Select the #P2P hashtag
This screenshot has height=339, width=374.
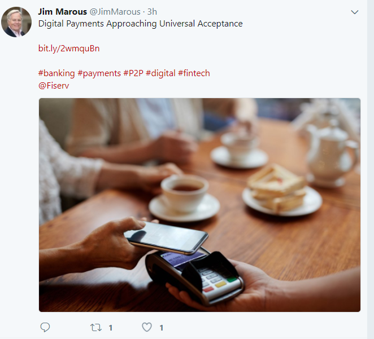(133, 73)
